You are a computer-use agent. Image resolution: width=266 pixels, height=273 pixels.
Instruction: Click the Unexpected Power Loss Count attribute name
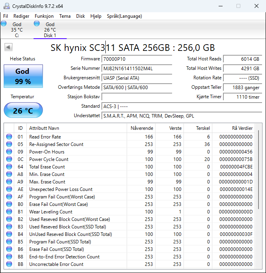[61, 189]
